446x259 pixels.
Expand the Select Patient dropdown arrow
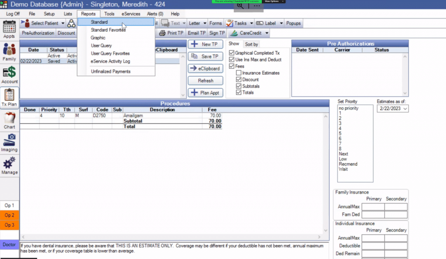63,23
